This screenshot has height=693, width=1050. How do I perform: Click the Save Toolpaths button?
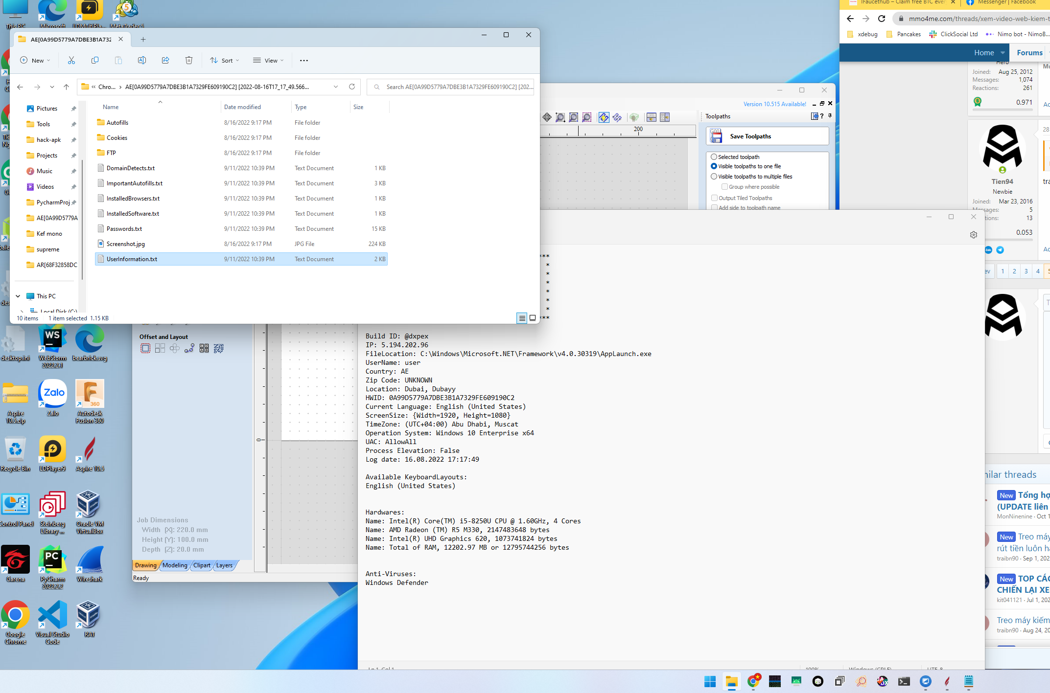pos(767,136)
